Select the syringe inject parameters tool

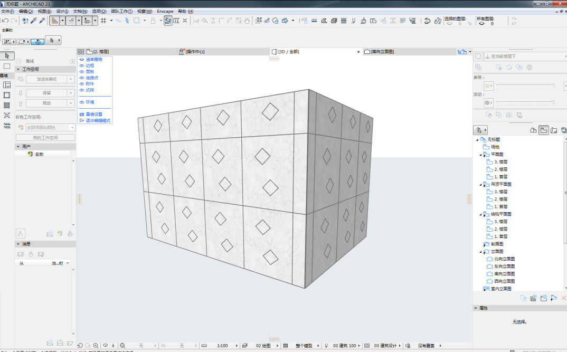[42, 21]
